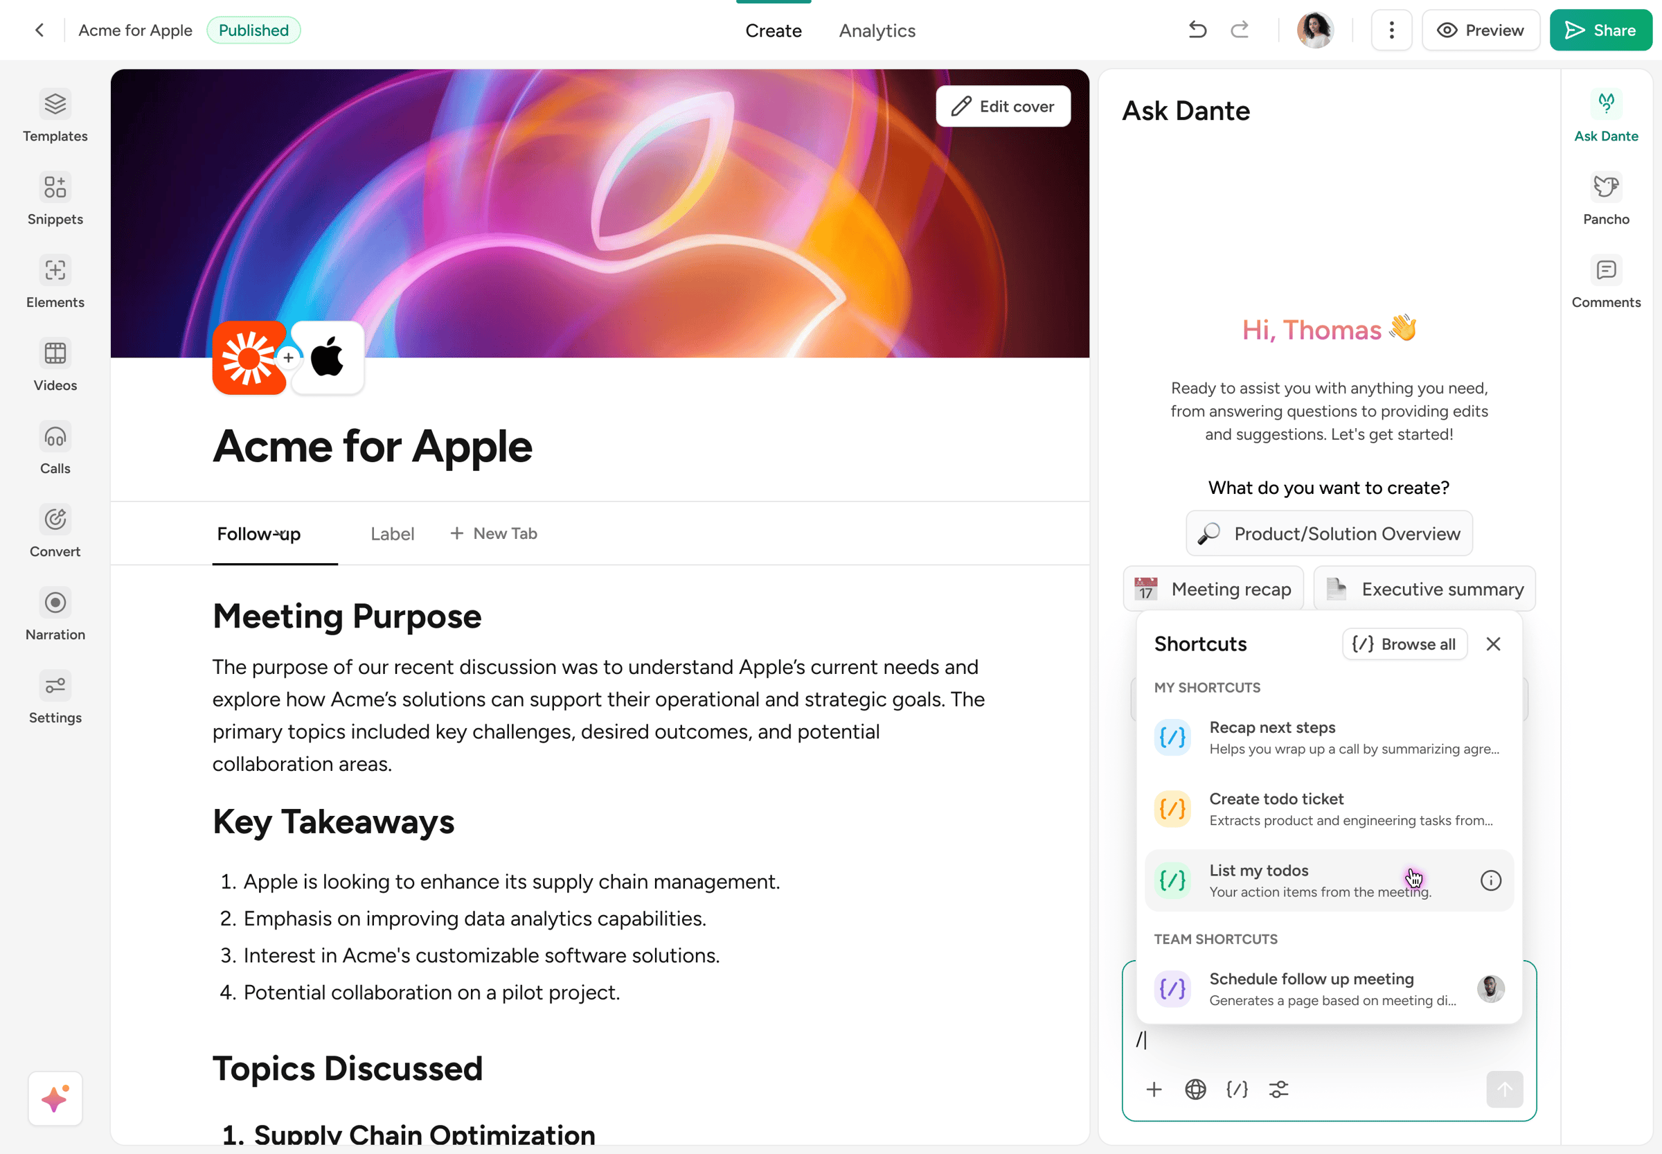
Task: Click the undo arrow in the top bar
Action: [1197, 30]
